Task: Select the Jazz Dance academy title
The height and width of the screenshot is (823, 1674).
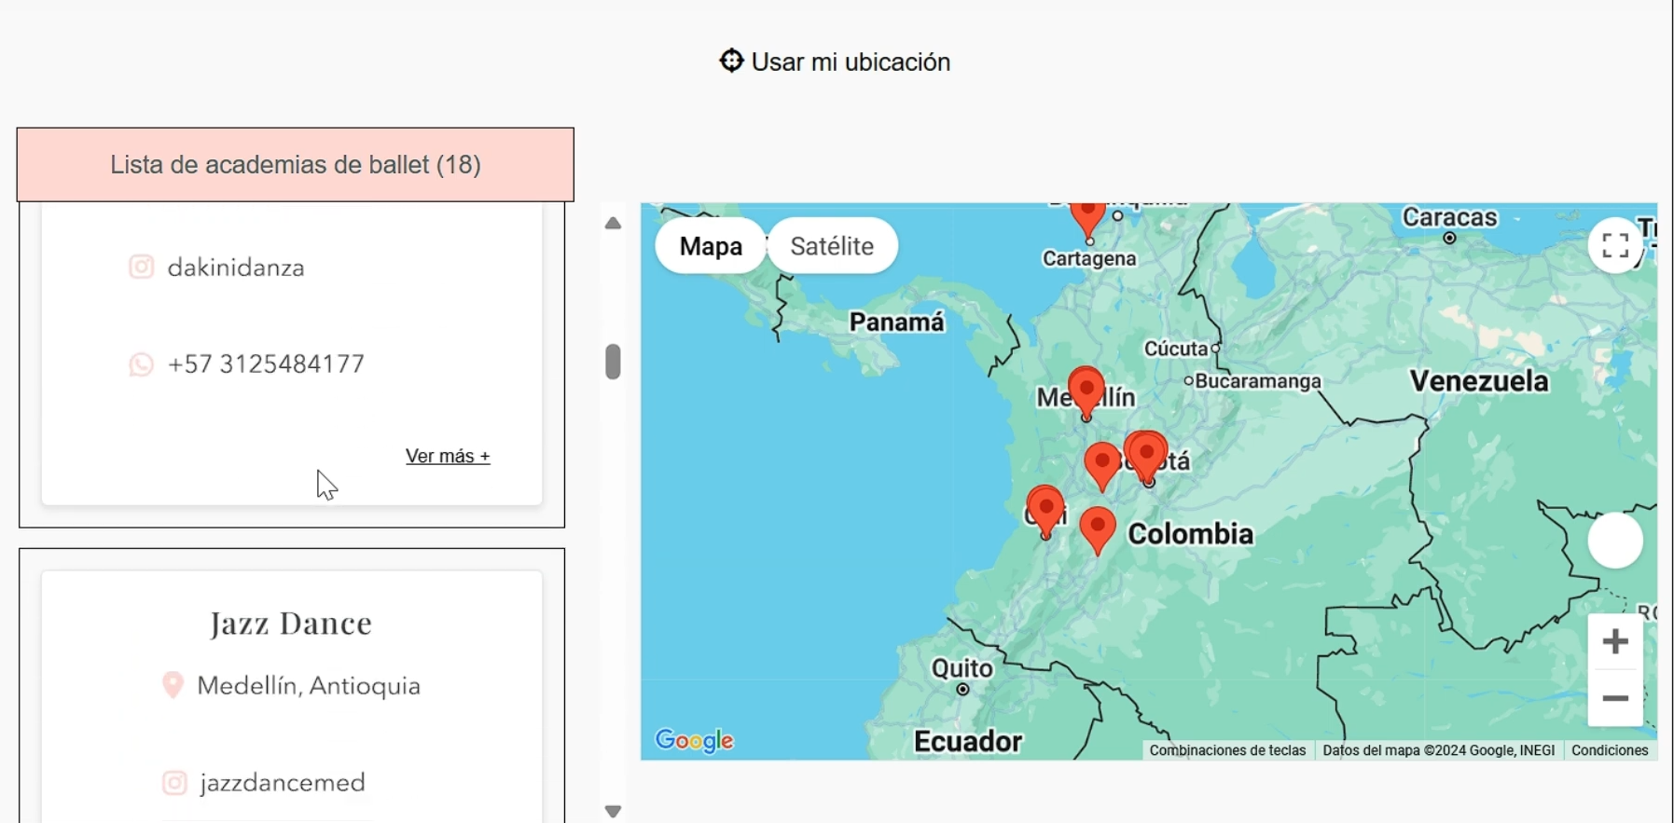Action: (x=292, y=624)
